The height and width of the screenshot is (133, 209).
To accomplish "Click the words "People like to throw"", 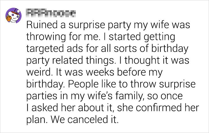I will (x=112, y=84).
